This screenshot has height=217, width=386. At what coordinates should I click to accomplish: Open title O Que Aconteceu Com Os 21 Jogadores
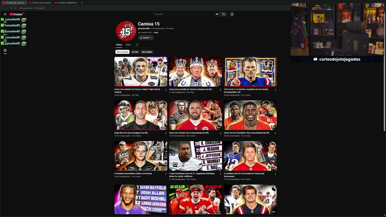(x=192, y=175)
